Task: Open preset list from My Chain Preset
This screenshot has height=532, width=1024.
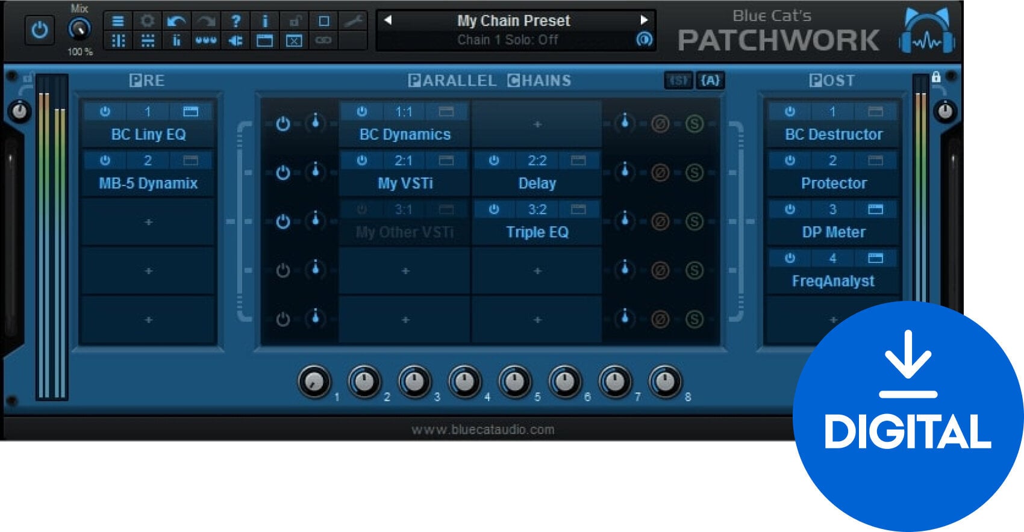Action: (x=513, y=20)
